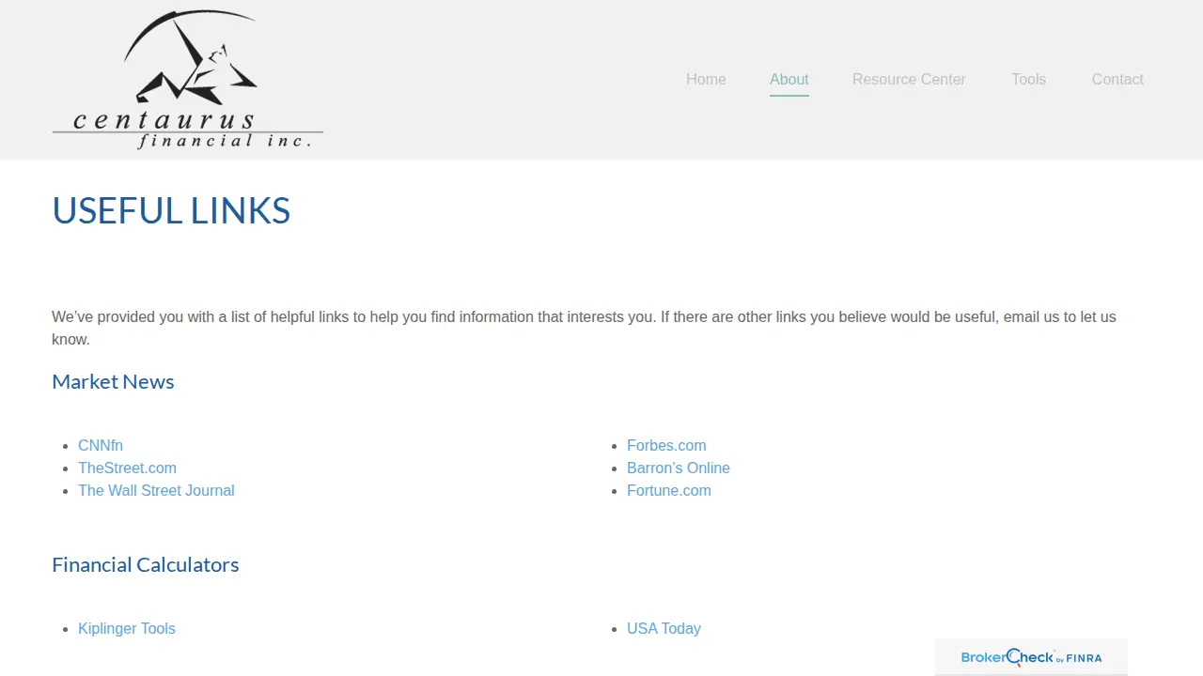This screenshot has height=676, width=1203.
Task: Visit TheStreet.com link
Action: coord(127,469)
